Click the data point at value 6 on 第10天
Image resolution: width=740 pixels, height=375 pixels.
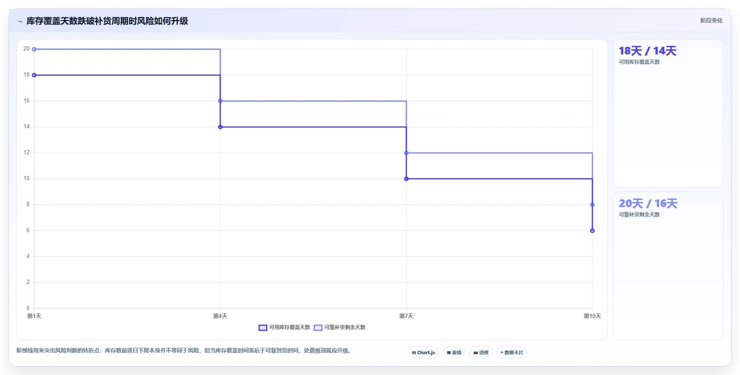[x=593, y=231]
